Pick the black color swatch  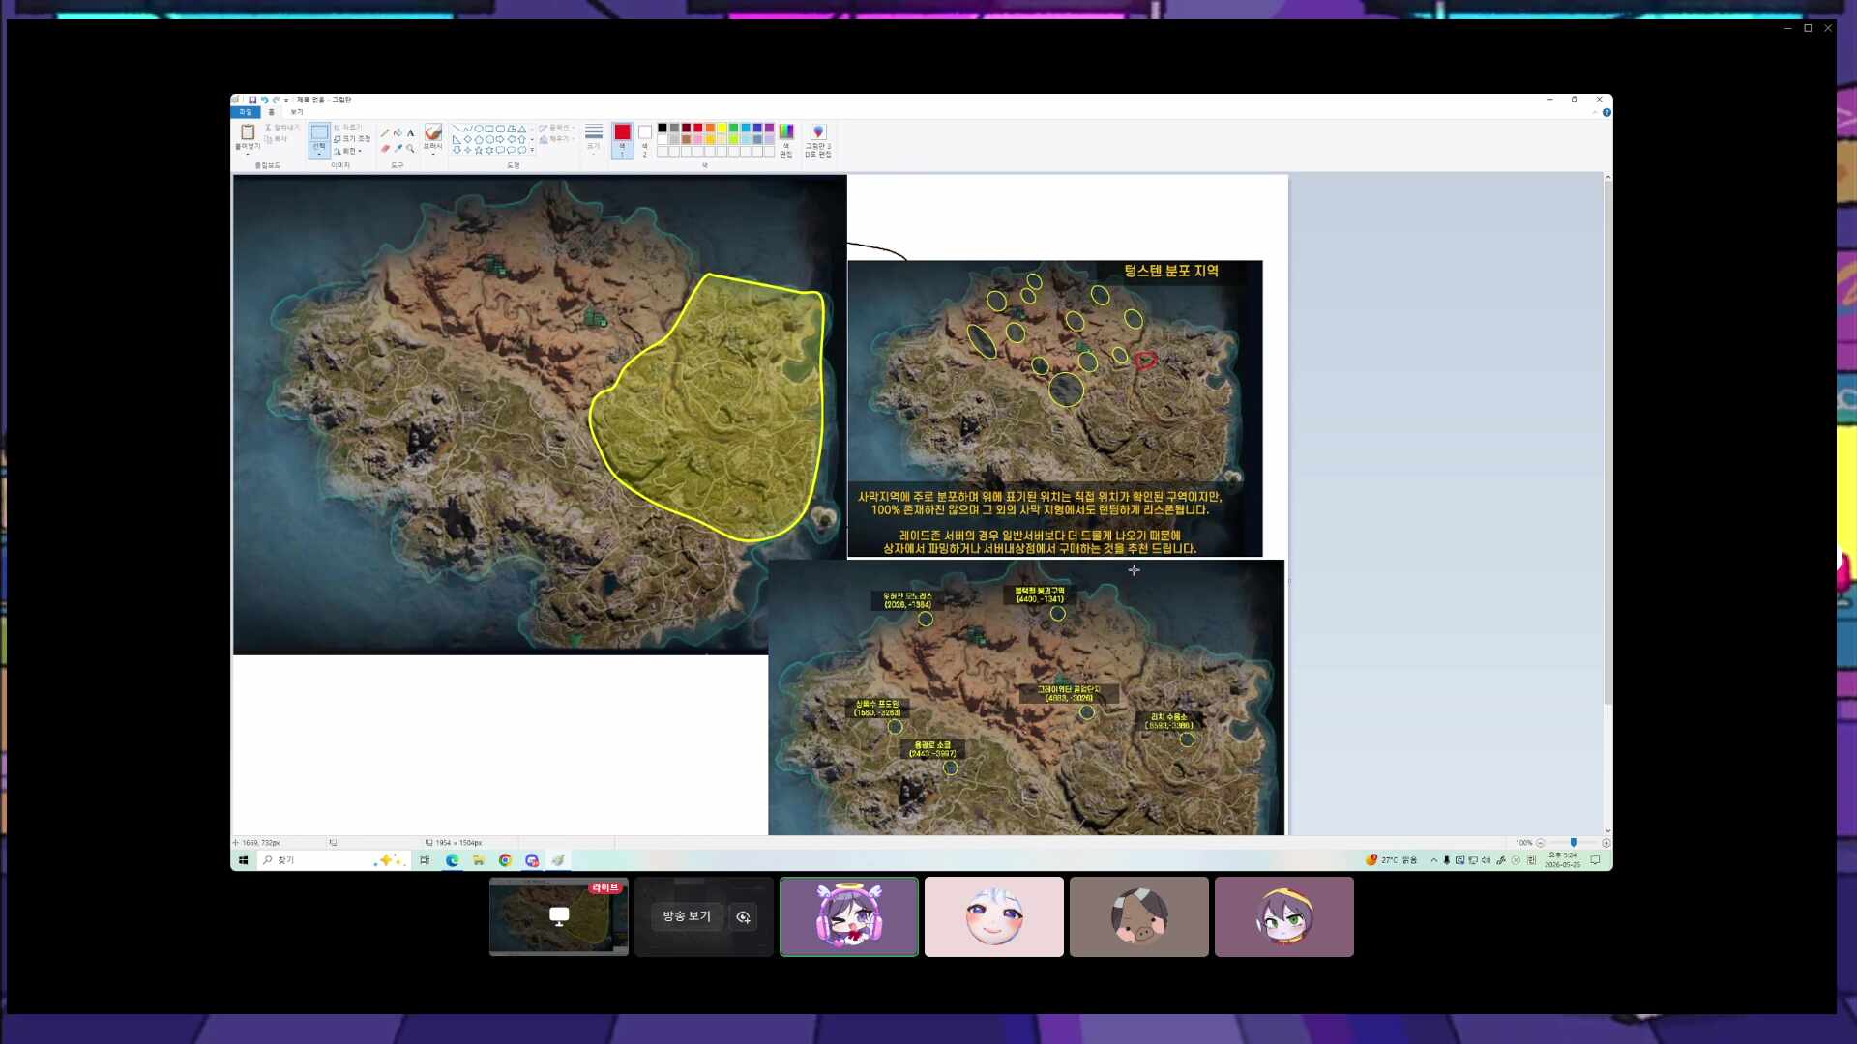coord(663,128)
